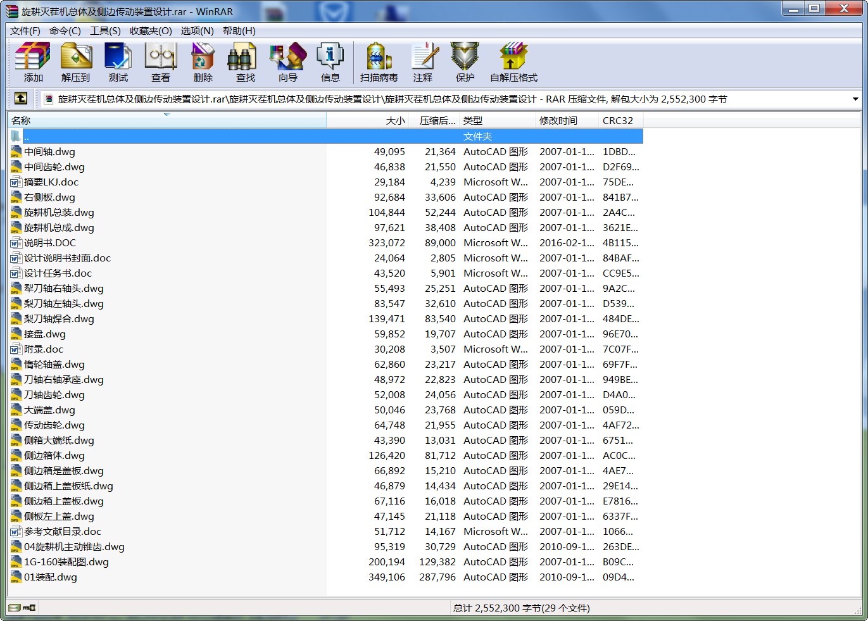868x621 pixels.
Task: Open the 收藏夹(O) menu
Action: pyautogui.click(x=151, y=31)
